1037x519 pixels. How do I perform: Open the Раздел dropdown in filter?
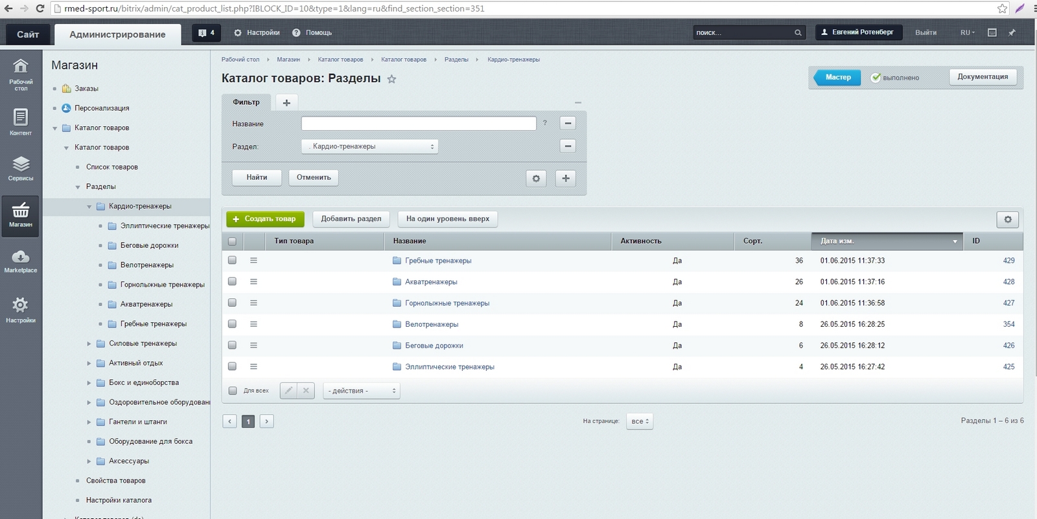tap(369, 147)
